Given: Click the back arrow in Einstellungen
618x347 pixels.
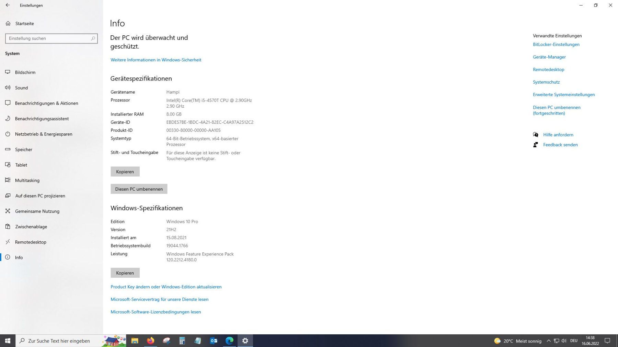Looking at the screenshot, I should [8, 5].
